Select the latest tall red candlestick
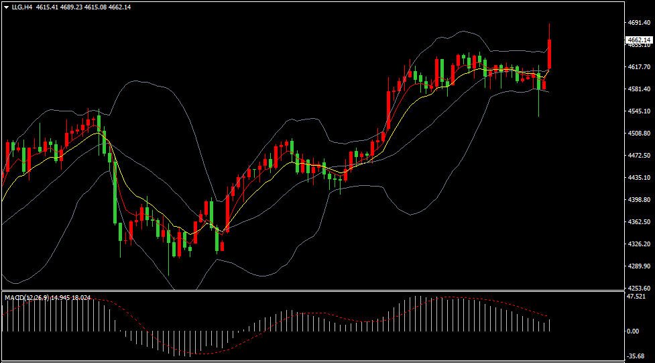Screen dimensions: 655x363 point(550,54)
